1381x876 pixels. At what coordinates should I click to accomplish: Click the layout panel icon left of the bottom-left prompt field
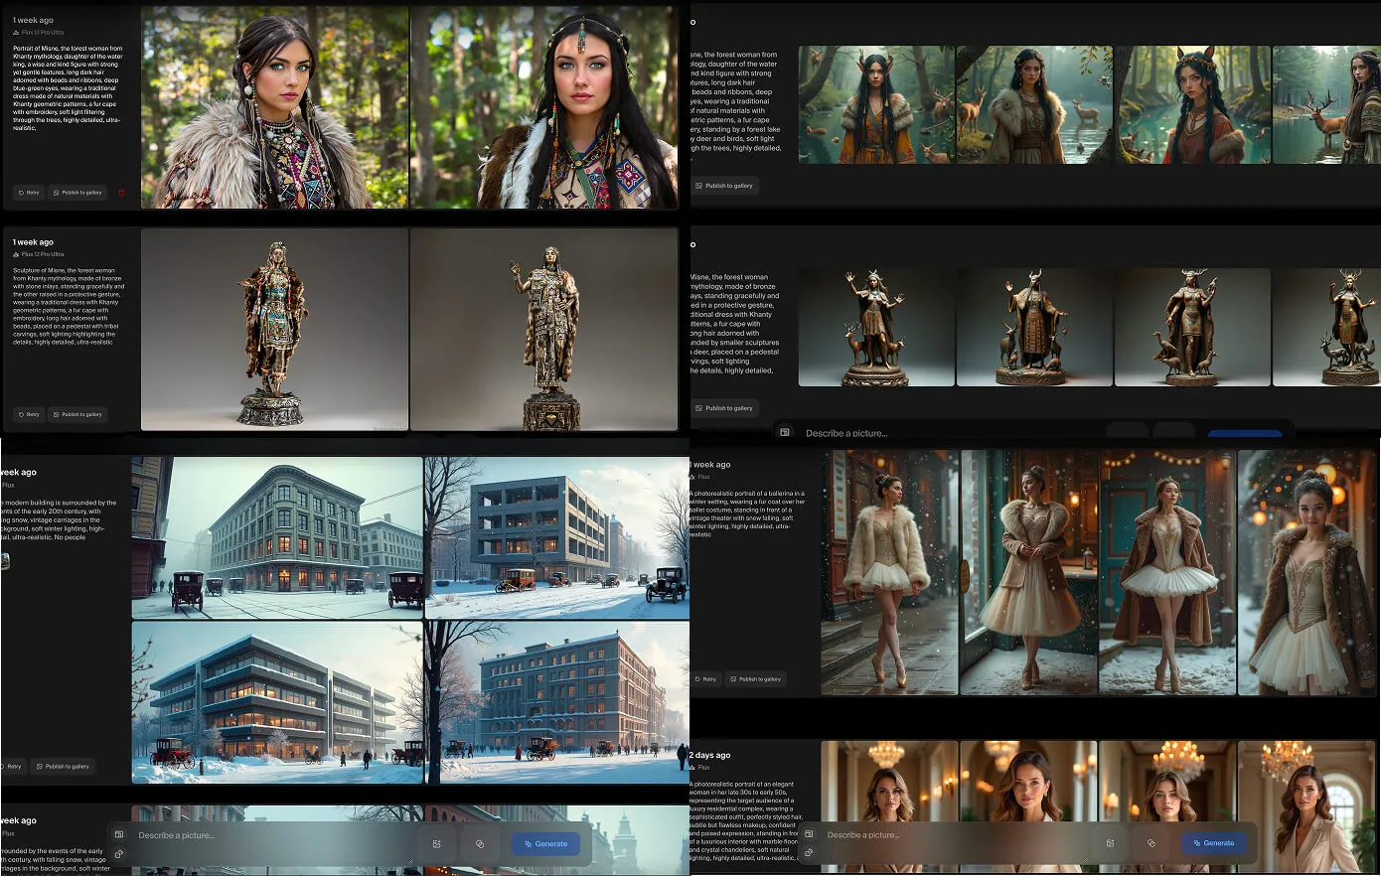119,834
